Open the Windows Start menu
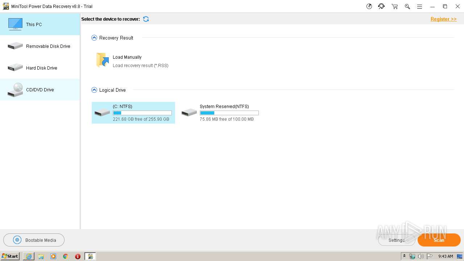 coord(10,256)
